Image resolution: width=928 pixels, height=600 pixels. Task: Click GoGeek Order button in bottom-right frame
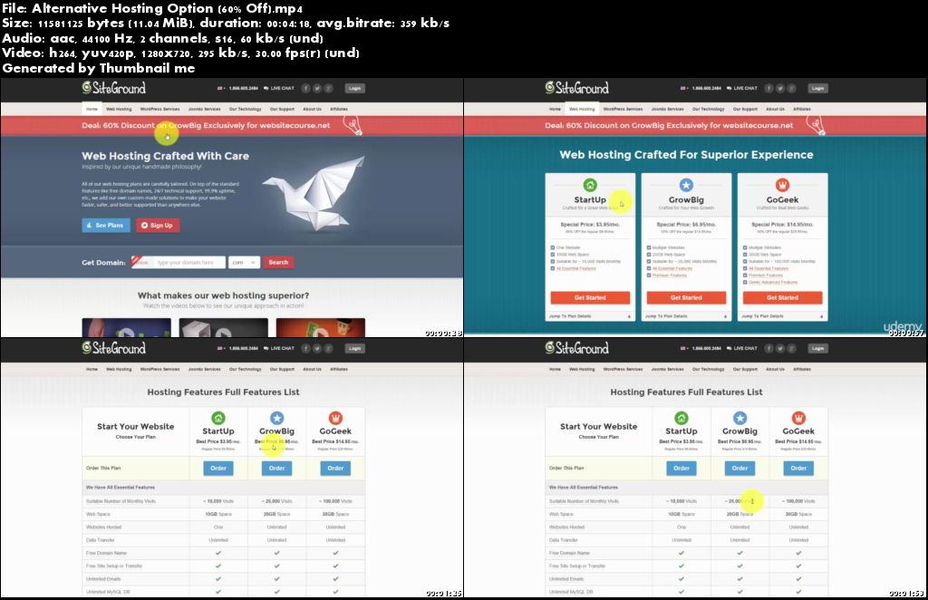pos(798,468)
